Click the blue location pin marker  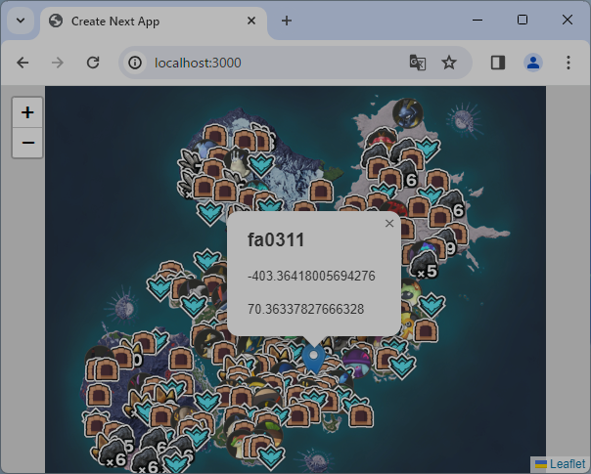tap(313, 359)
